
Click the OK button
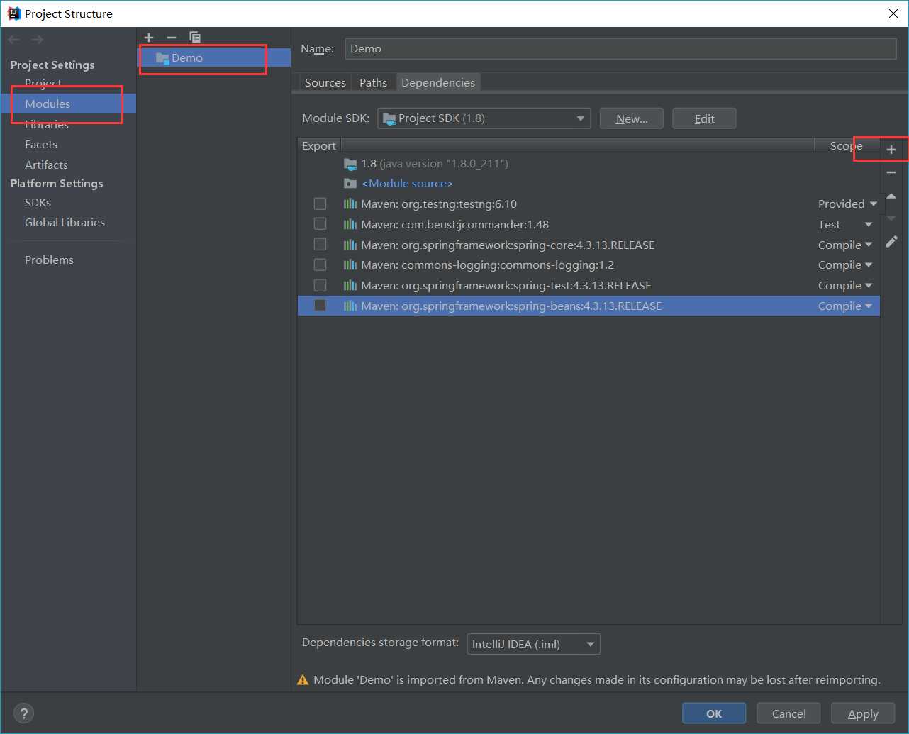tap(714, 713)
